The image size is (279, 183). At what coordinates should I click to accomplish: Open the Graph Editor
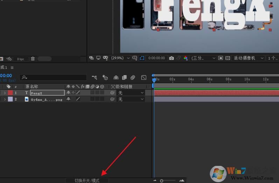pos(144,78)
